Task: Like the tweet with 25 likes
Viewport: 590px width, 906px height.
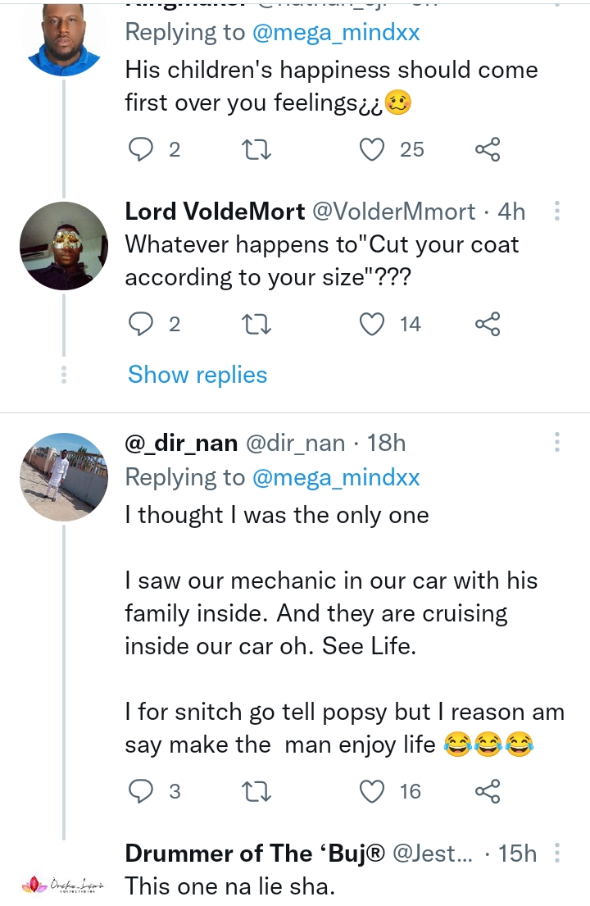Action: (373, 149)
